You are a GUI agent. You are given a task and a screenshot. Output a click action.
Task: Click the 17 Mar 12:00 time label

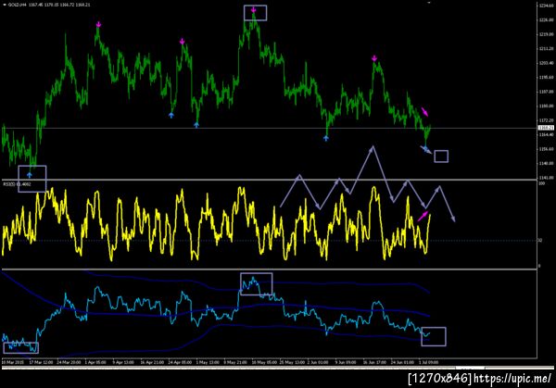pyautogui.click(x=41, y=362)
